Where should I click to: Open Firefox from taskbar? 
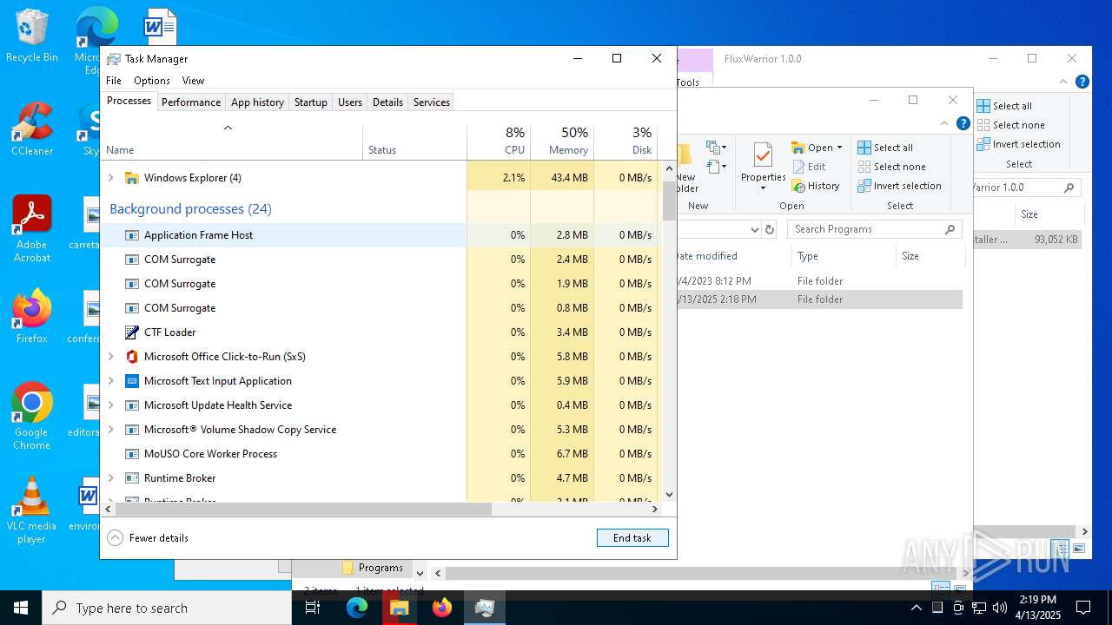(x=442, y=608)
